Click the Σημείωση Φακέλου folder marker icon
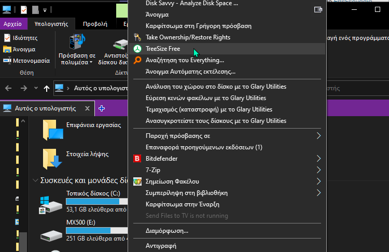Screen dimensions: 389x252 point(137,181)
